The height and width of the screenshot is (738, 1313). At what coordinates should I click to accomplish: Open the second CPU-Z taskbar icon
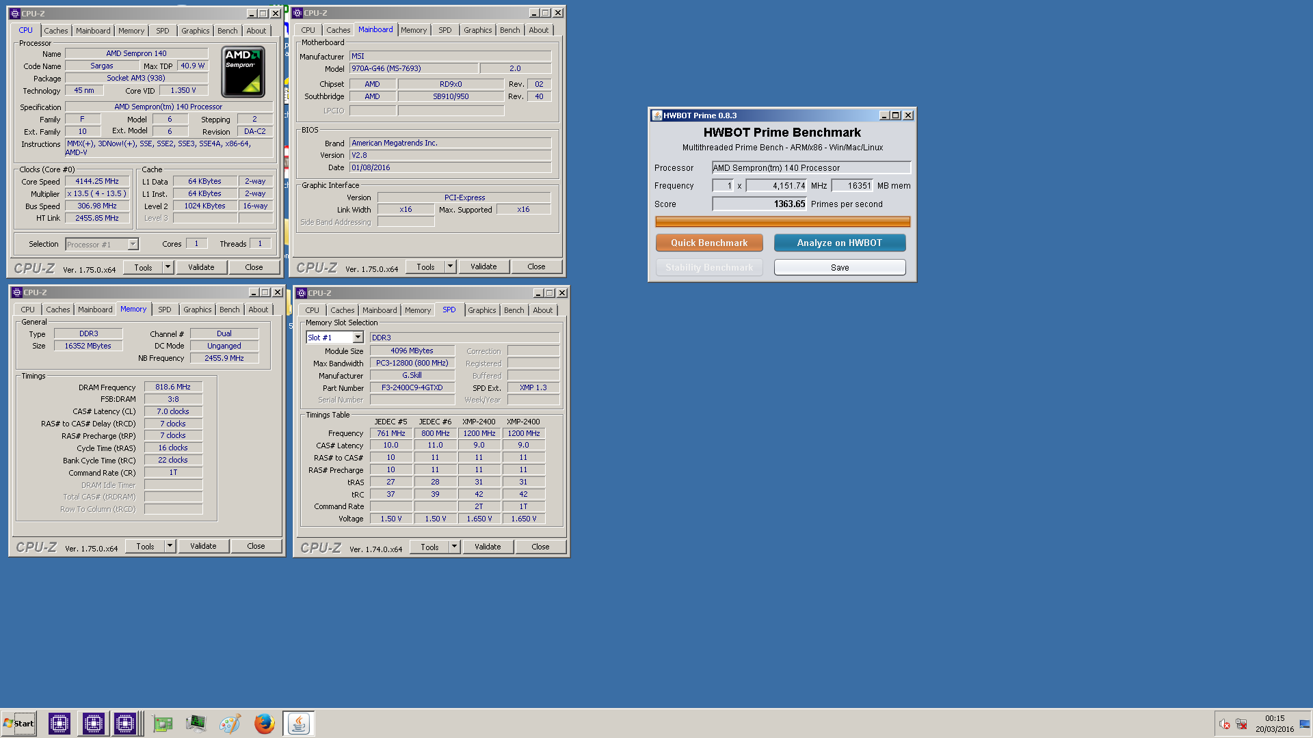pos(93,723)
